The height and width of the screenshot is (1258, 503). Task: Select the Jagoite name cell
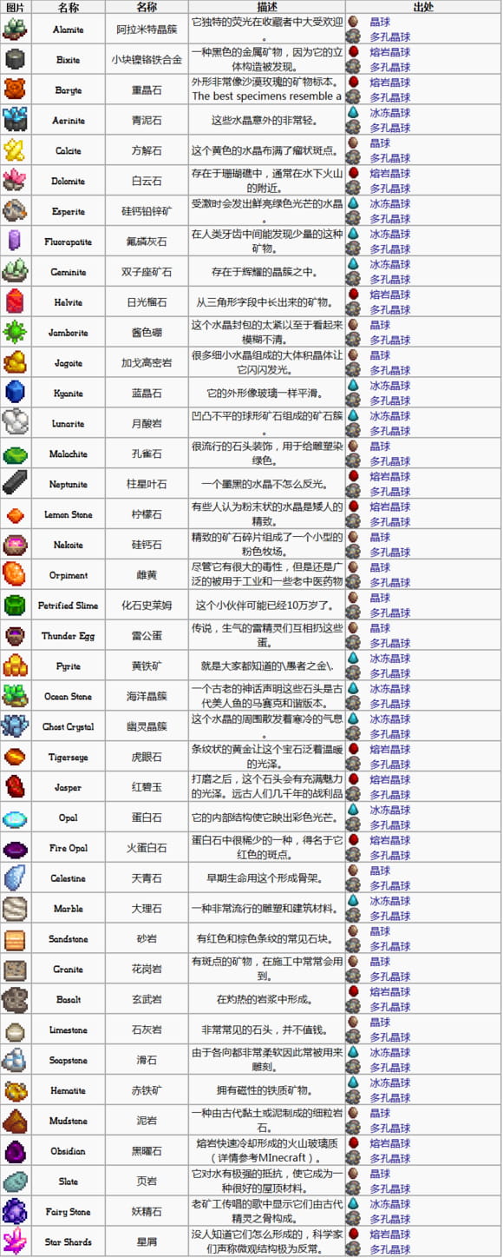69,362
